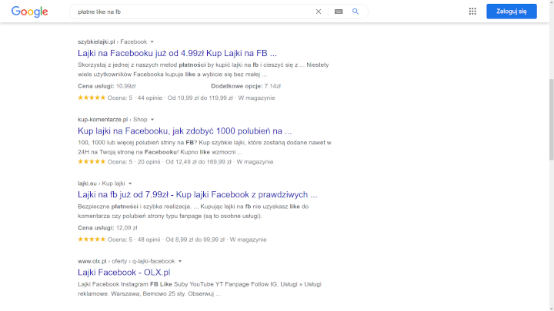Click the scrollbar down arrow
The width and height of the screenshot is (554, 311).
549,306
